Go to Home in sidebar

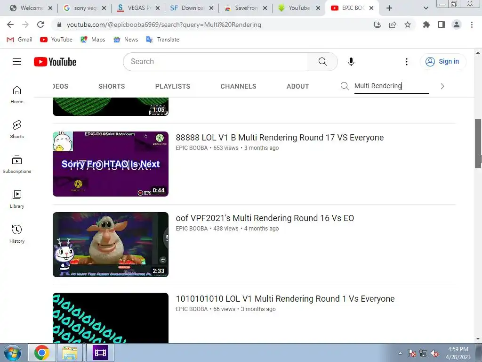coord(17,95)
